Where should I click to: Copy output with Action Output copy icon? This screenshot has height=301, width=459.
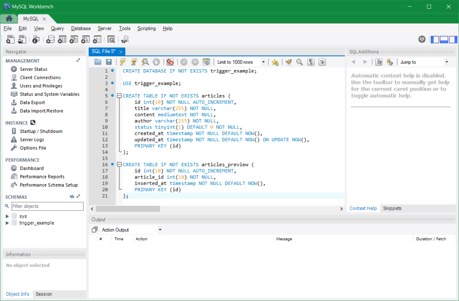click(x=95, y=230)
